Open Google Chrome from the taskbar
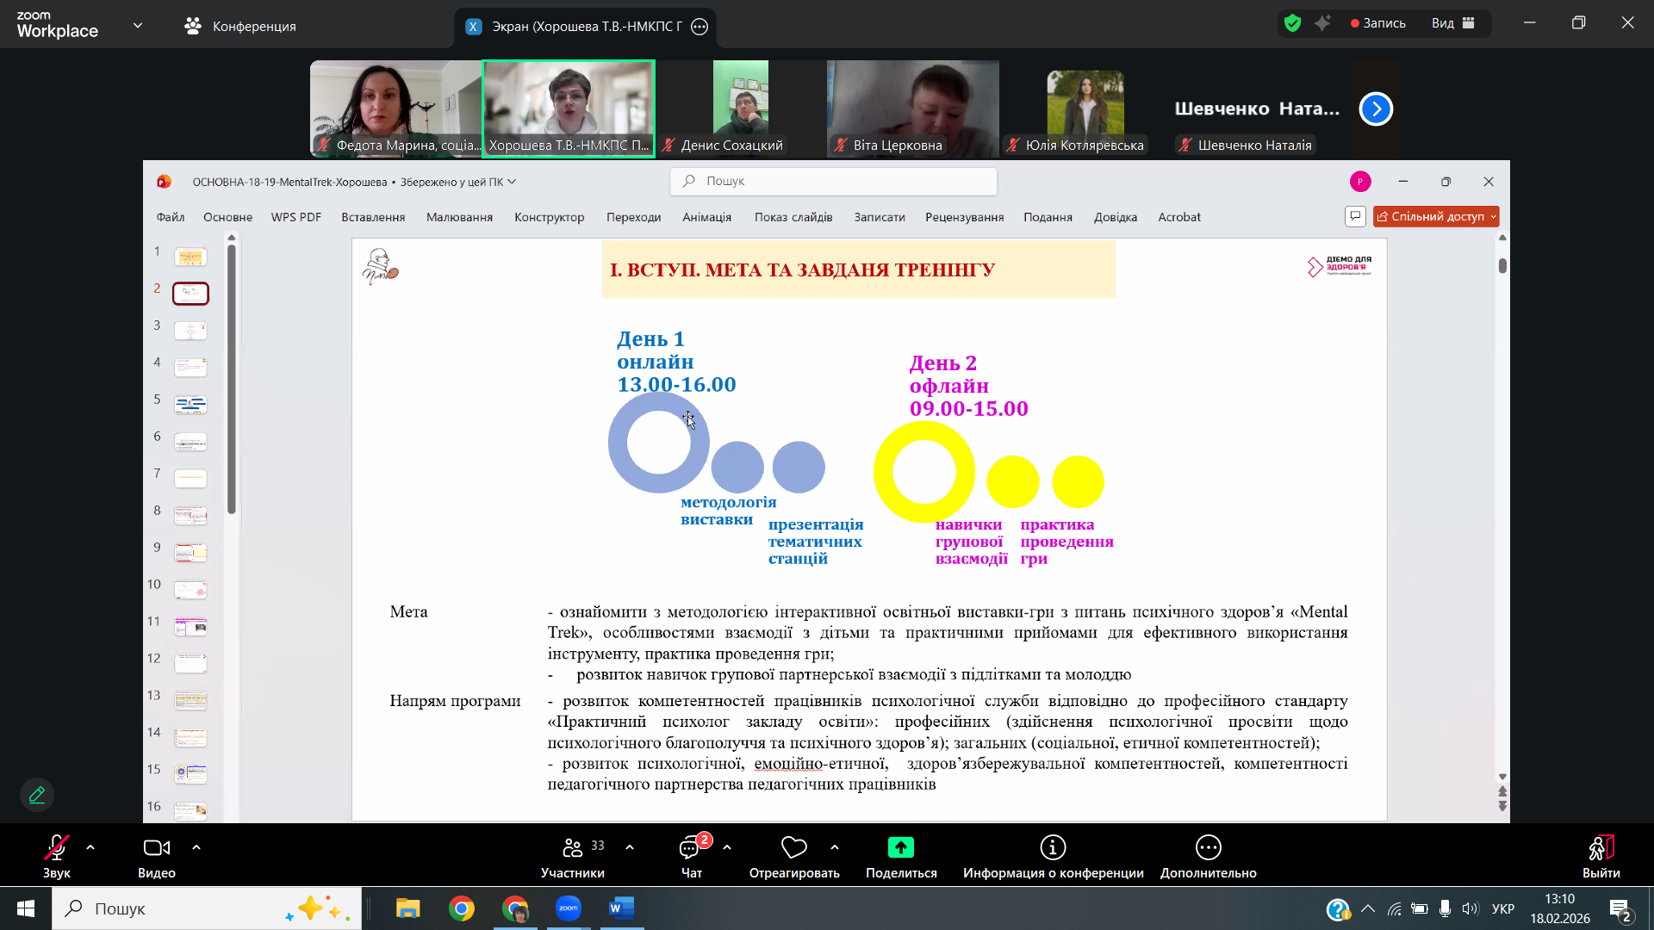The image size is (1654, 930). pyautogui.click(x=462, y=908)
